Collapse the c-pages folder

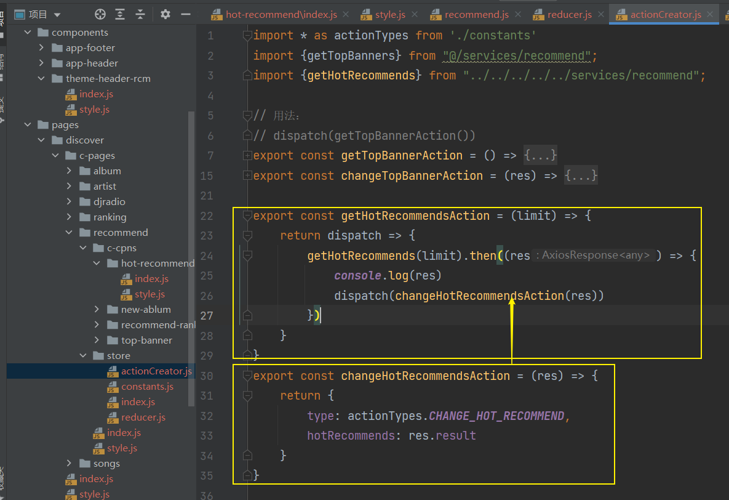tap(55, 156)
